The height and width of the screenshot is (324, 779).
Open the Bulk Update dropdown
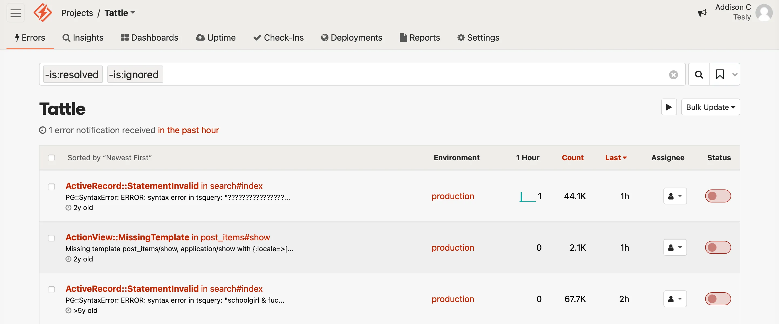click(710, 107)
